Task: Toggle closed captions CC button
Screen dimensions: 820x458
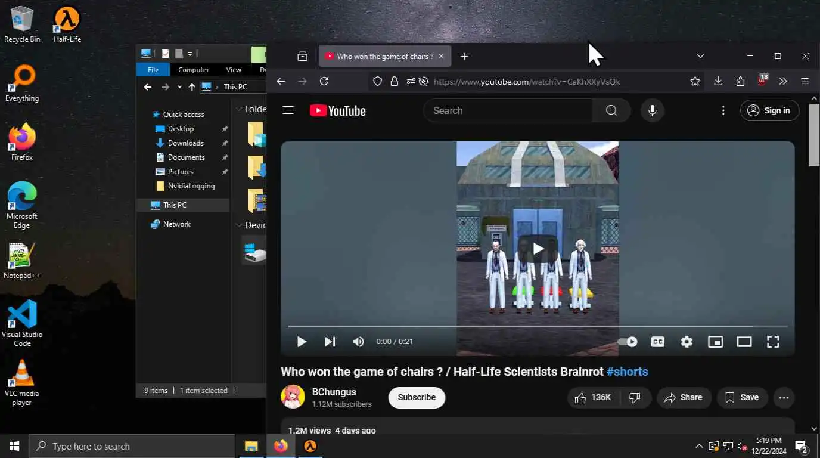Action: pos(658,342)
